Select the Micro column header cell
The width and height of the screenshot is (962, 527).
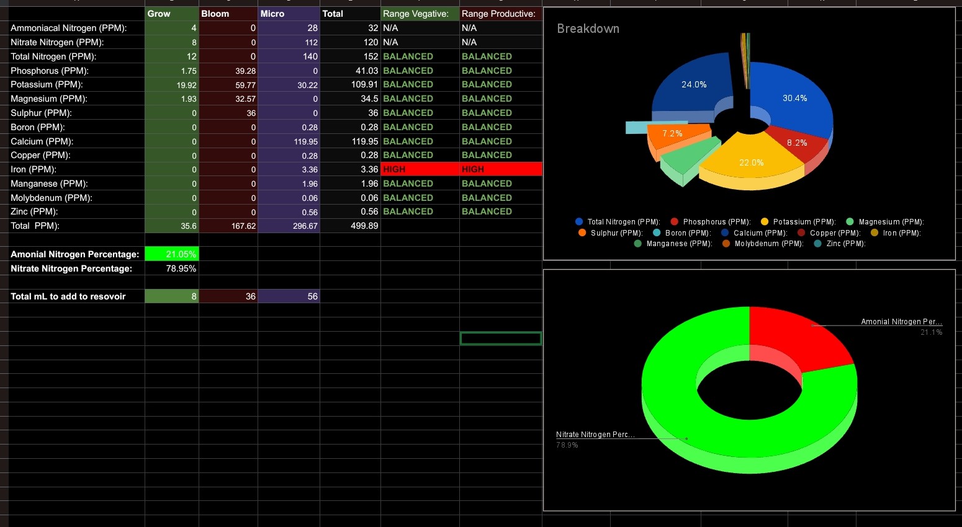289,14
